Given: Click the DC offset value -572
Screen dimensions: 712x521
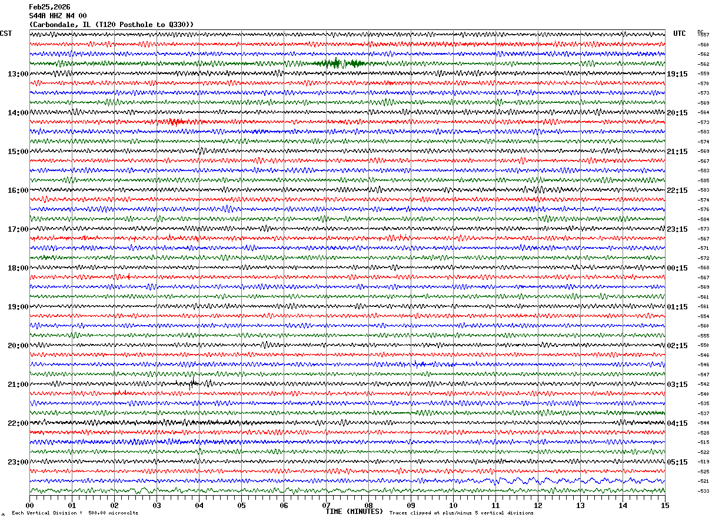Looking at the screenshot, I should (704, 258).
